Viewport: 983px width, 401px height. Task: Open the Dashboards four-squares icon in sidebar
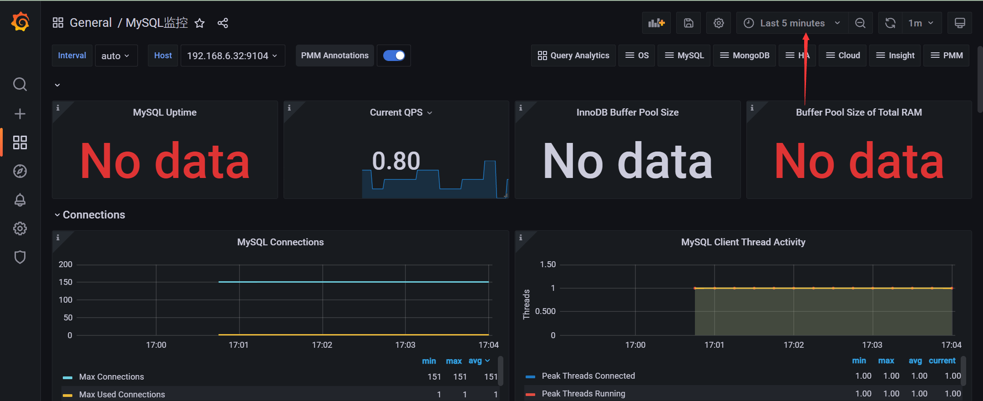point(20,142)
